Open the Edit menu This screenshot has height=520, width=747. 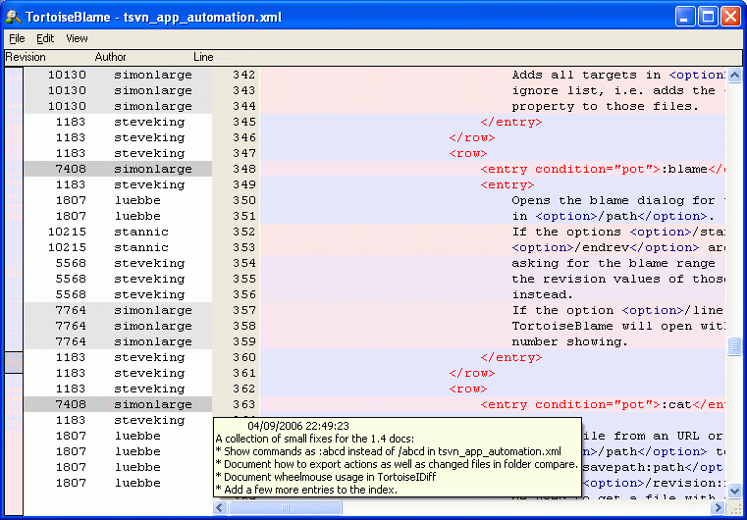pos(45,38)
